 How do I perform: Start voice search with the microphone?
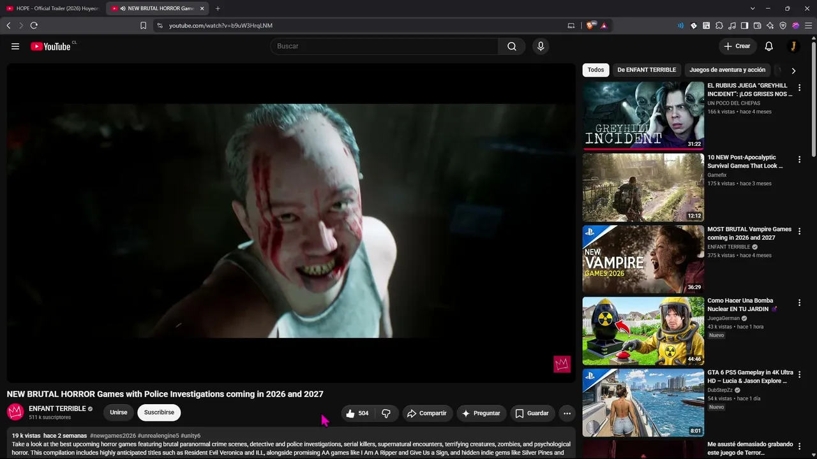541,46
